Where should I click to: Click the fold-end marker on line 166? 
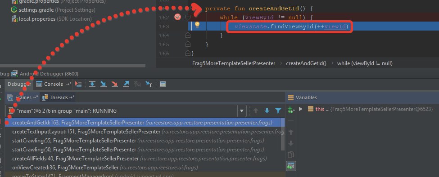[x=188, y=53]
